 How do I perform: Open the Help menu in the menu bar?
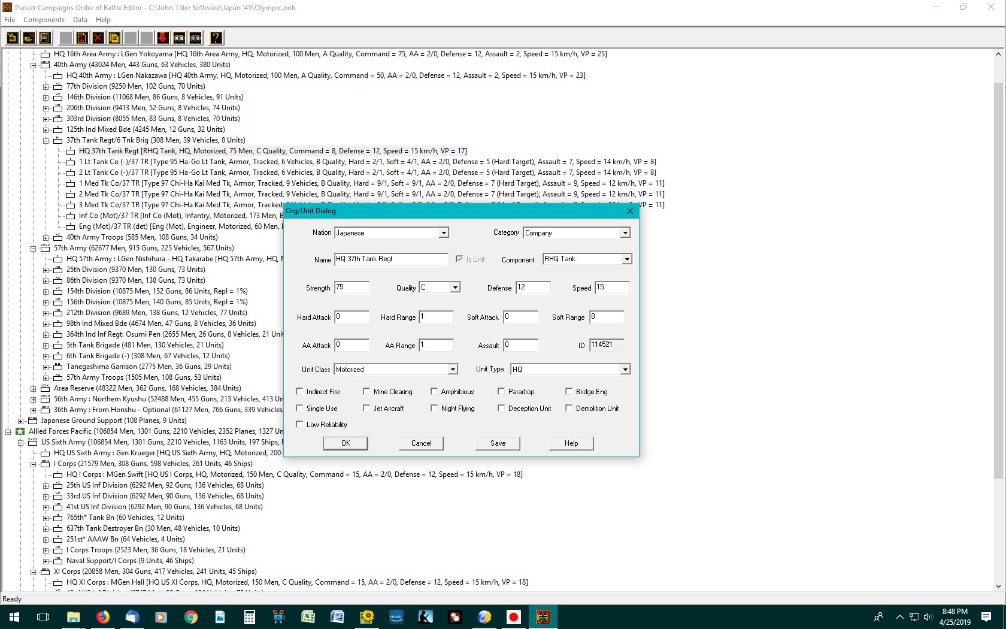pyautogui.click(x=103, y=20)
